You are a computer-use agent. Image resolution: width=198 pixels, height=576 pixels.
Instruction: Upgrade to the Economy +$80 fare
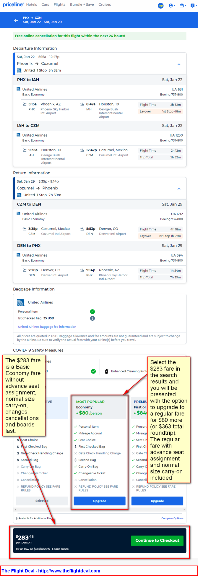100,501
